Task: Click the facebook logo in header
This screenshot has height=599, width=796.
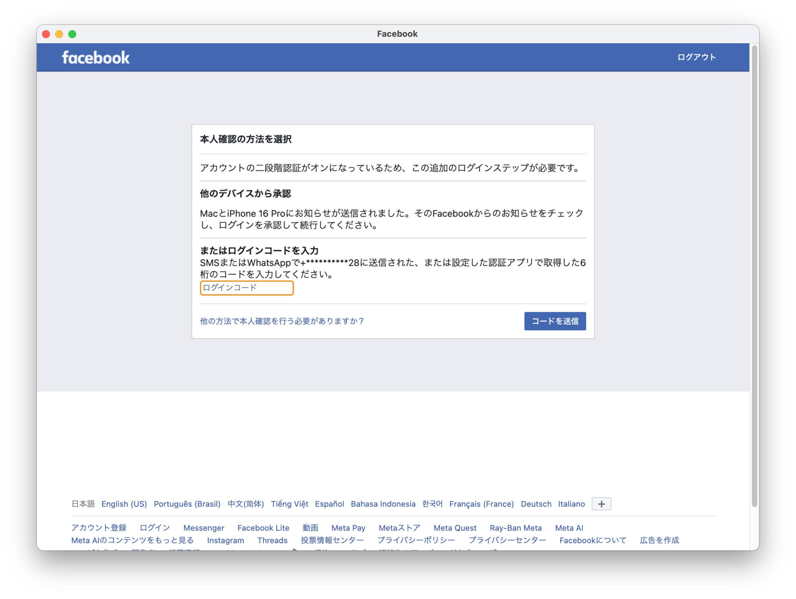Action: tap(96, 58)
